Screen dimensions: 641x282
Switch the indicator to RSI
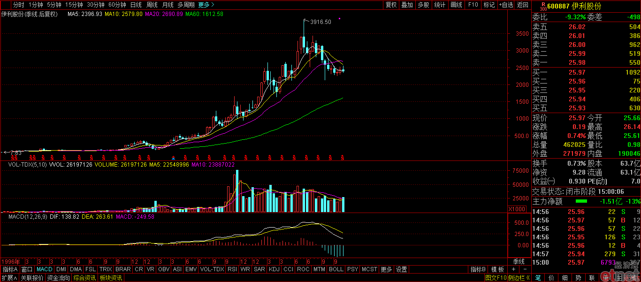pos(232,269)
